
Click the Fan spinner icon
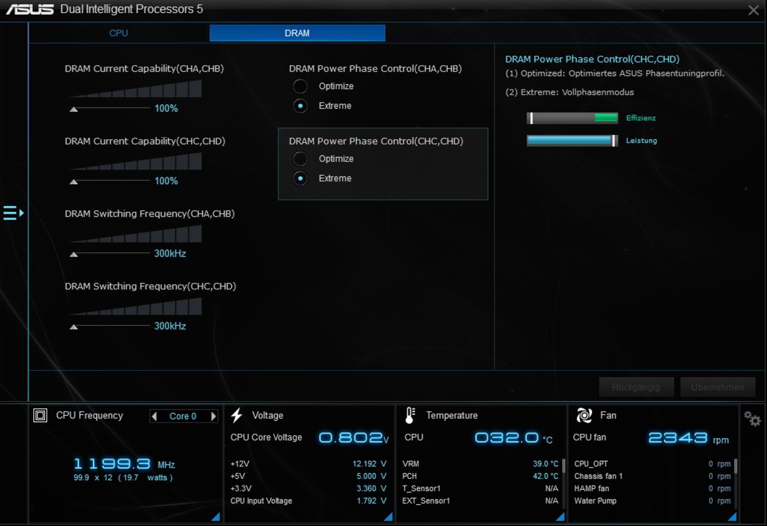[584, 416]
